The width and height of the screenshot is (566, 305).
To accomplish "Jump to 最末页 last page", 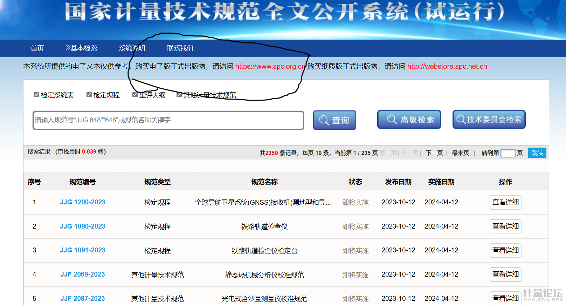I will point(460,153).
